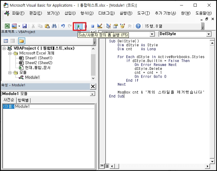217x171 pixels.
Task: Click the View Microsoft Excel toolbar icon
Action: tap(7, 26)
